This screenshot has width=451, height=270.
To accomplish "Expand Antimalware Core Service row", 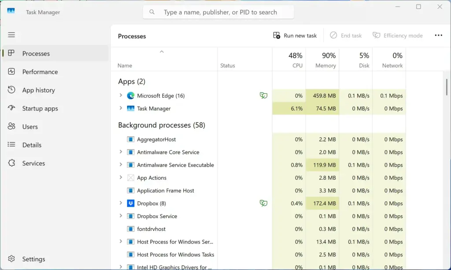I will click(121, 152).
